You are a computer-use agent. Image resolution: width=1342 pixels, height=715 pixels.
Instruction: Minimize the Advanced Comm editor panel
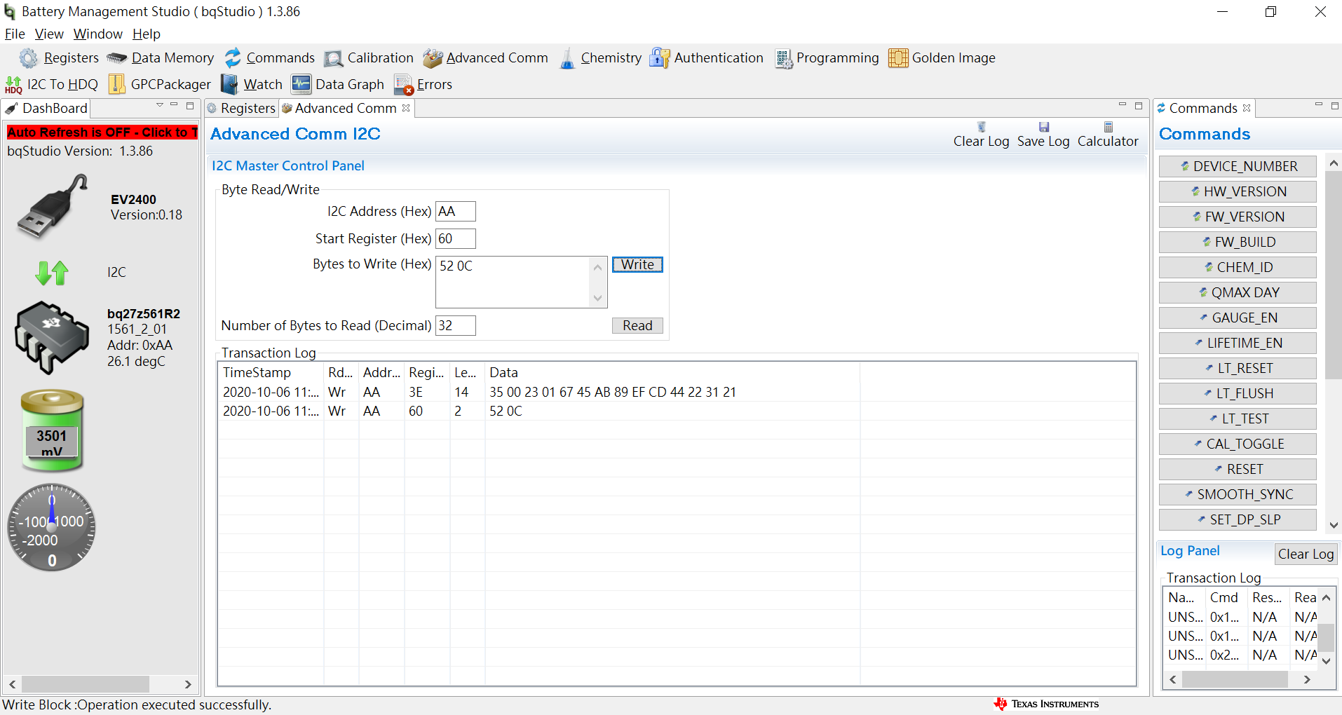[1123, 105]
